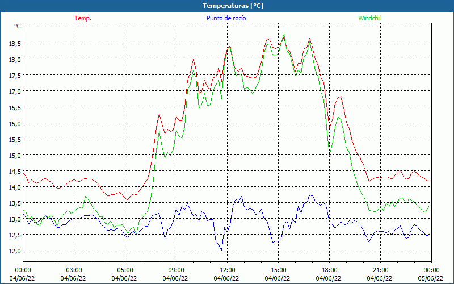Click the 17,0 y-axis value

16,91
